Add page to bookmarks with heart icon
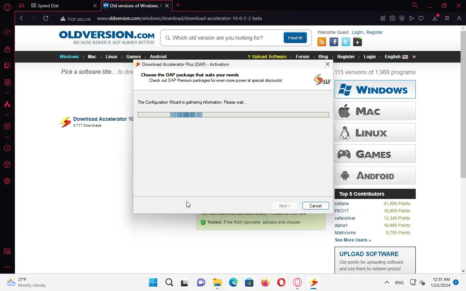The image size is (466, 291). pyautogui.click(x=421, y=18)
